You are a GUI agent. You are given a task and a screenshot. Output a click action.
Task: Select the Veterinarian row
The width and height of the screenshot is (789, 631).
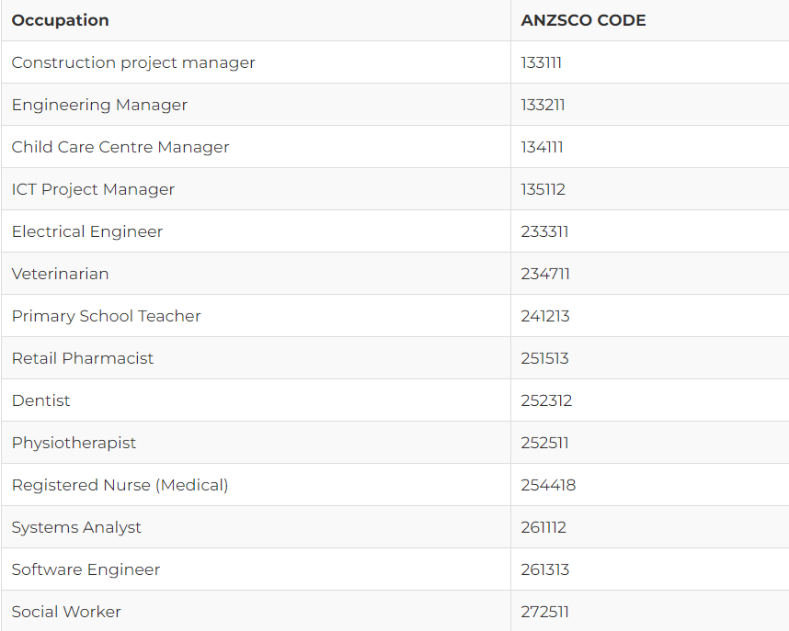coord(394,274)
